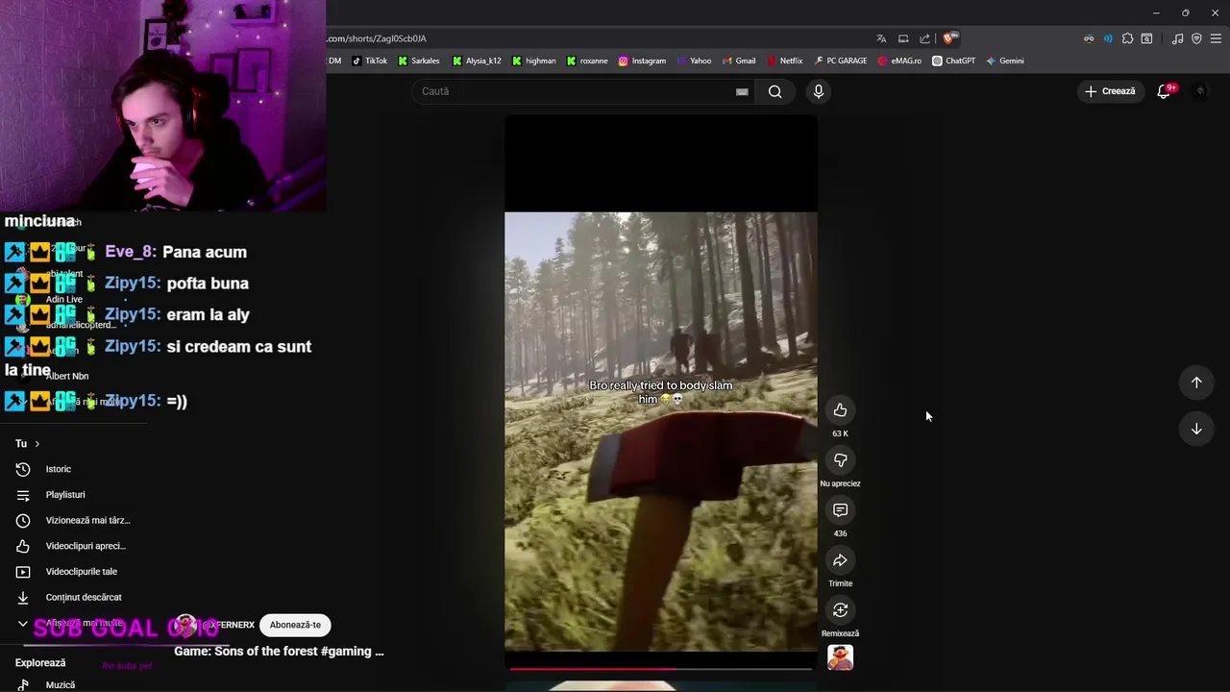Open the Netflix bookmark
1230x692 pixels.
(x=784, y=61)
